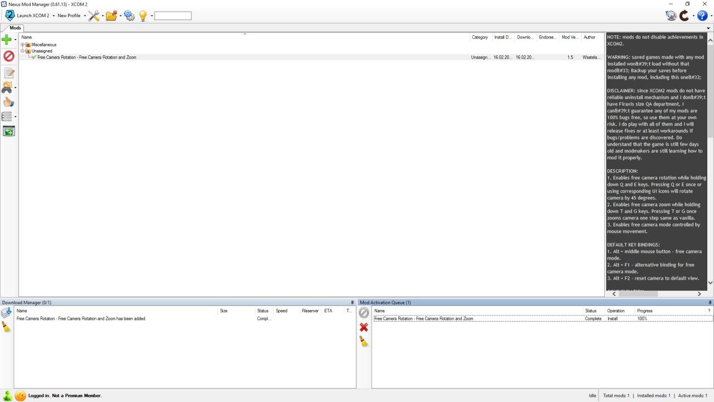Click the Download Manager stacked pages icon

coord(7,313)
